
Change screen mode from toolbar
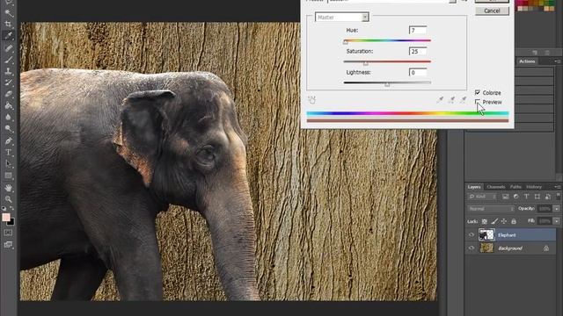click(x=8, y=245)
